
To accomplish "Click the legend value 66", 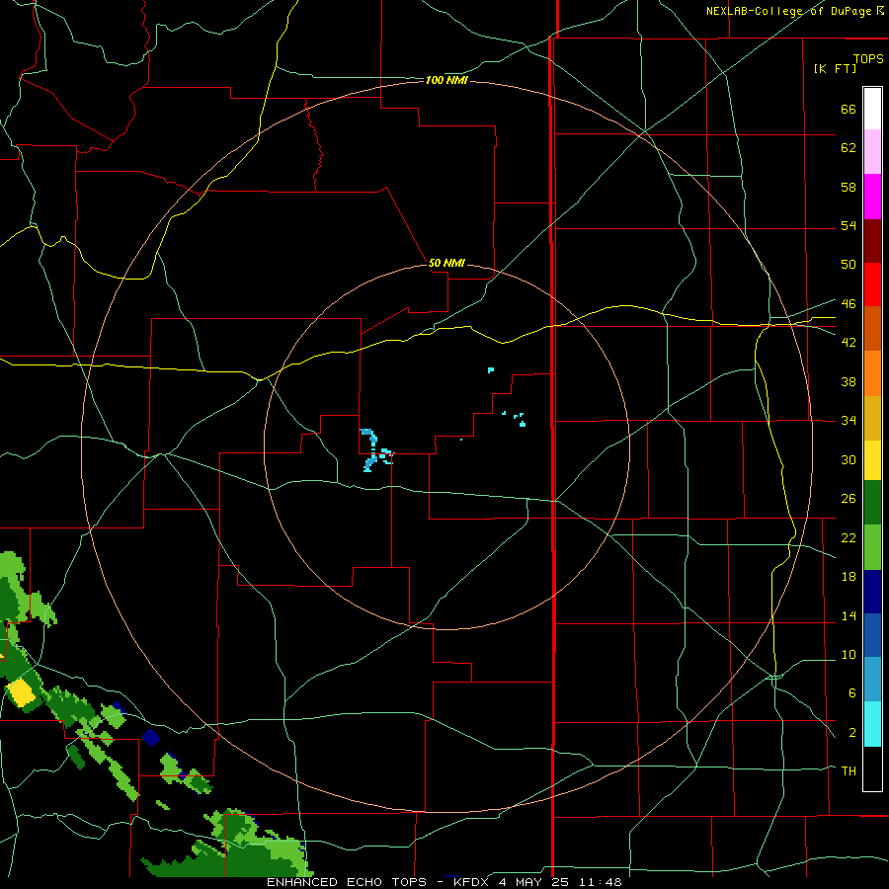I will pos(849,109).
